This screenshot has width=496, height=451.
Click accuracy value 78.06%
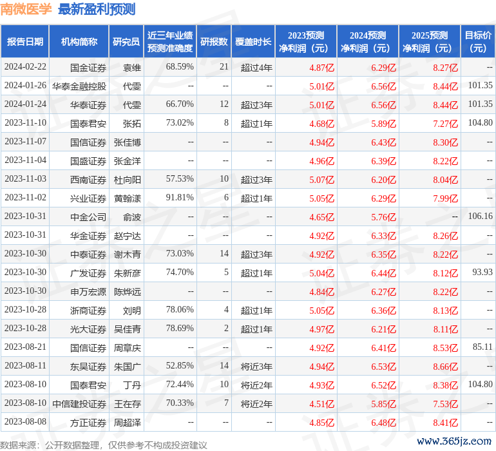[180, 309]
